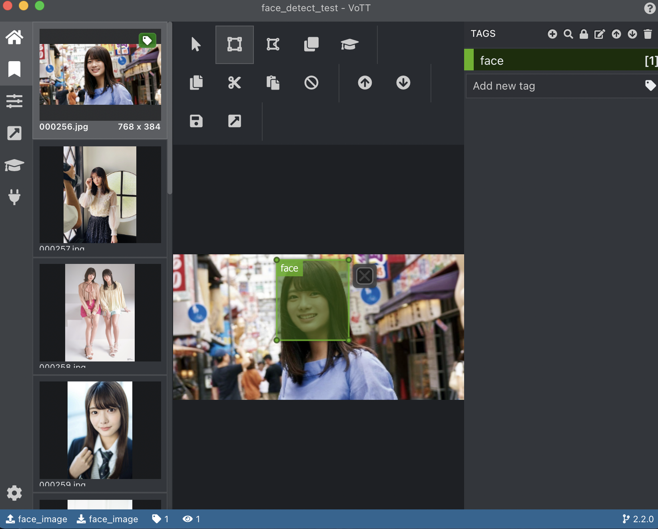Select the Copy Rectangle tool
This screenshot has height=529, width=658.
tap(311, 44)
